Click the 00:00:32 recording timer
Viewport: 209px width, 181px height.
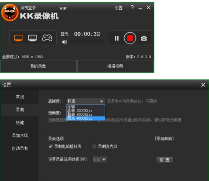(x=87, y=34)
